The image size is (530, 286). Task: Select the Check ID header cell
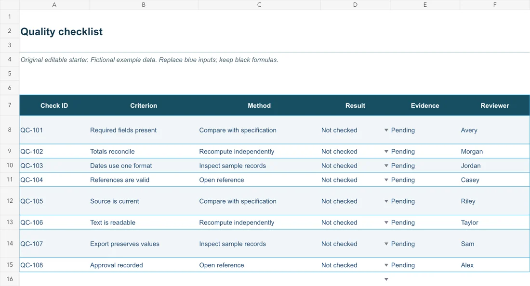tap(54, 106)
